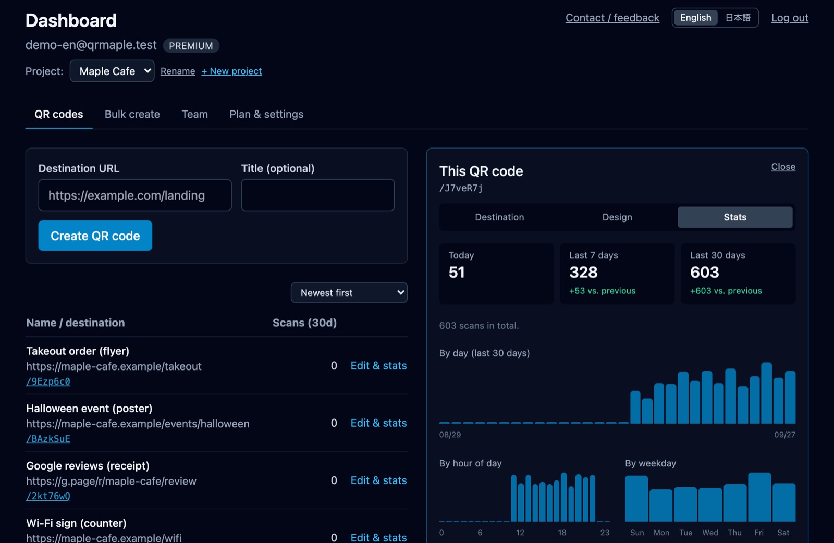
Task: Open Edit & stats for Halloween event
Action: click(378, 423)
